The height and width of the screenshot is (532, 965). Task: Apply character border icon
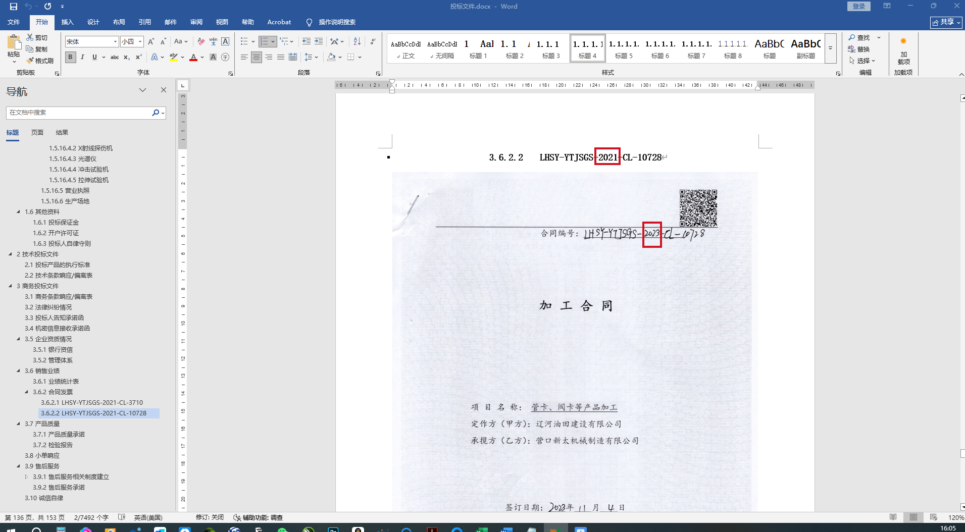coord(225,41)
